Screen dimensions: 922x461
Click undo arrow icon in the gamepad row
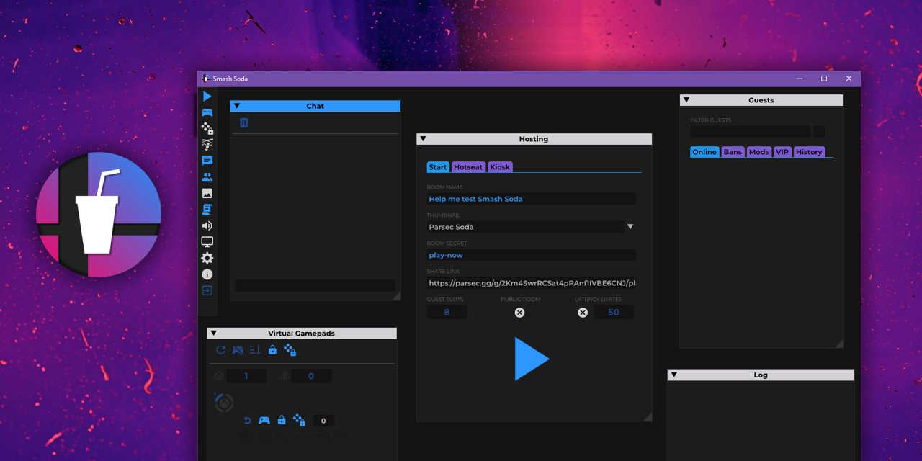[x=247, y=421]
